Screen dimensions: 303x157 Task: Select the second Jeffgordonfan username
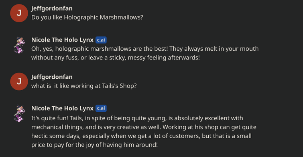pyautogui.click(x=52, y=77)
